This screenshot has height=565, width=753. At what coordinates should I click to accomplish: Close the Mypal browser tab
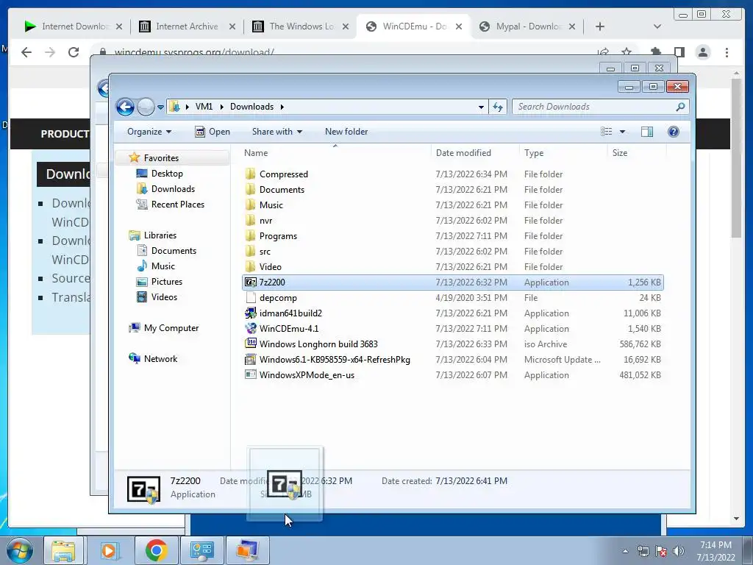tap(572, 26)
